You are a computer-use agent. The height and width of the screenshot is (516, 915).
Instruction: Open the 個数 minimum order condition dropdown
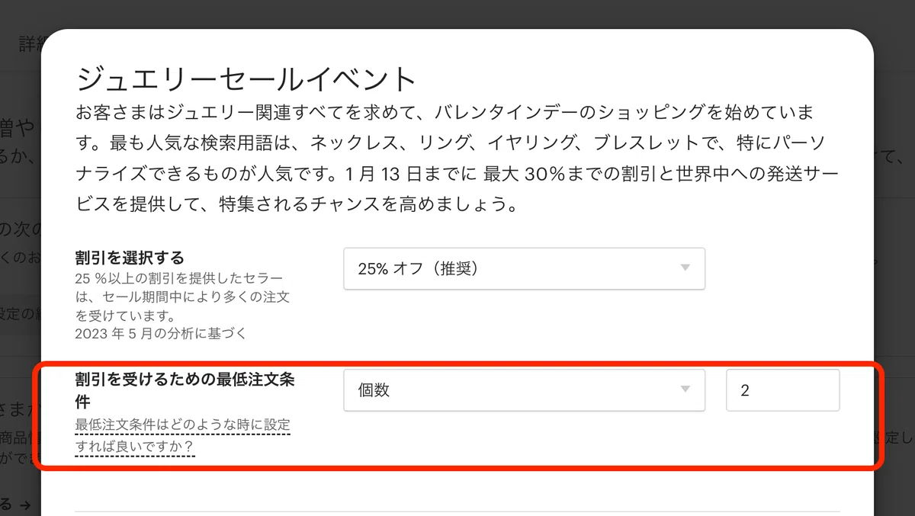(x=524, y=389)
